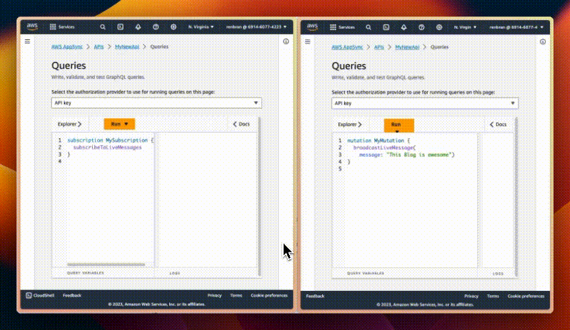
Task: Go to APIs breadcrumb in right window
Action: point(379,47)
